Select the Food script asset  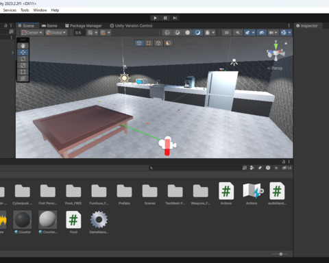(x=73, y=222)
